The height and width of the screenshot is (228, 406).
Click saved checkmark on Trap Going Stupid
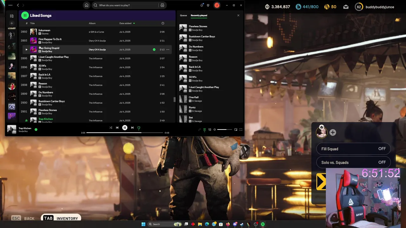[154, 49]
